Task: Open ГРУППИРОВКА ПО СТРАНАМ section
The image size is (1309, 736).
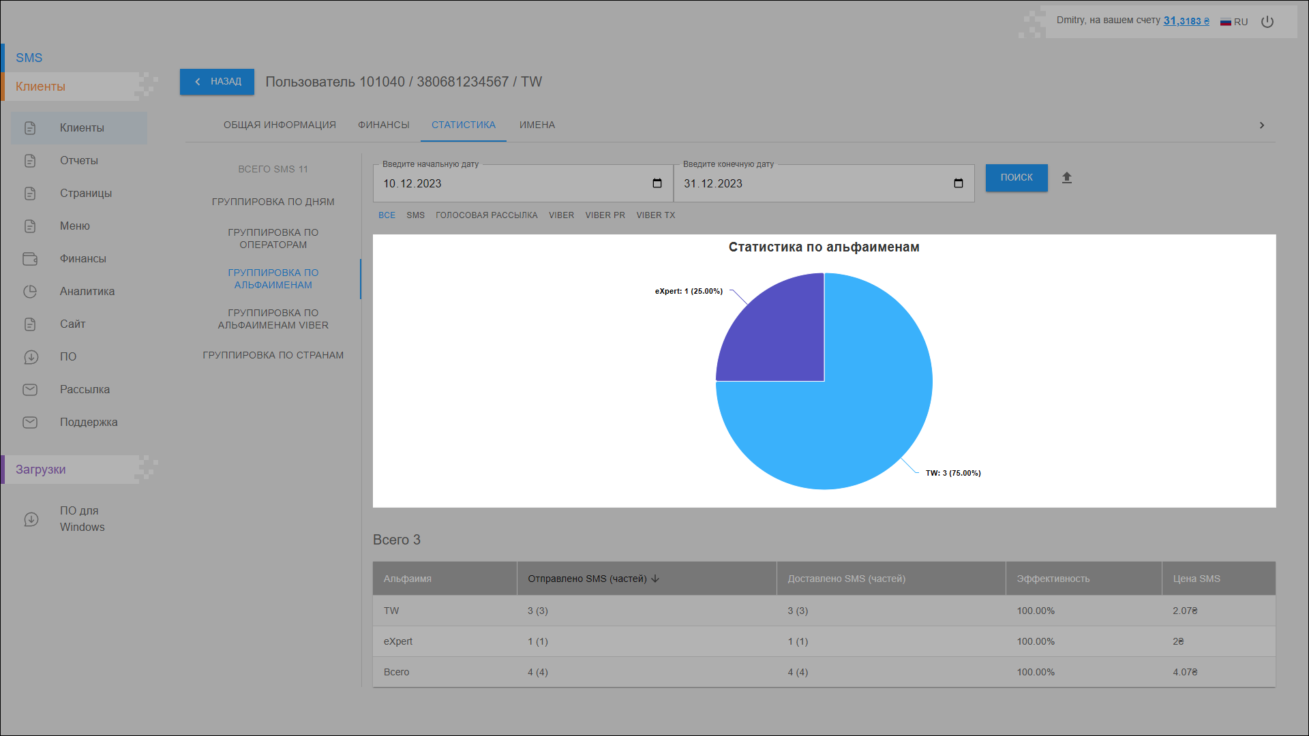Action: point(273,355)
